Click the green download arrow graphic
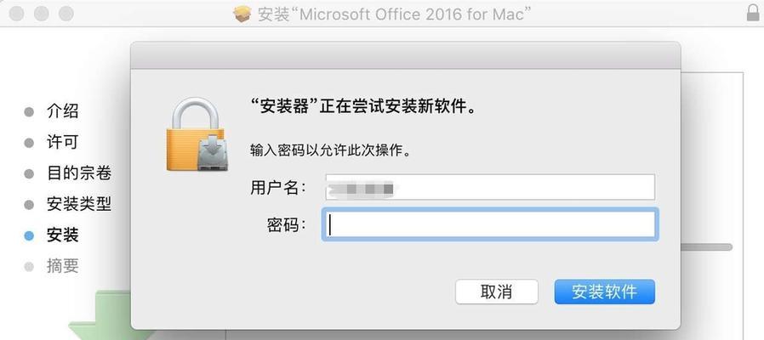The width and height of the screenshot is (764, 340). (100, 315)
